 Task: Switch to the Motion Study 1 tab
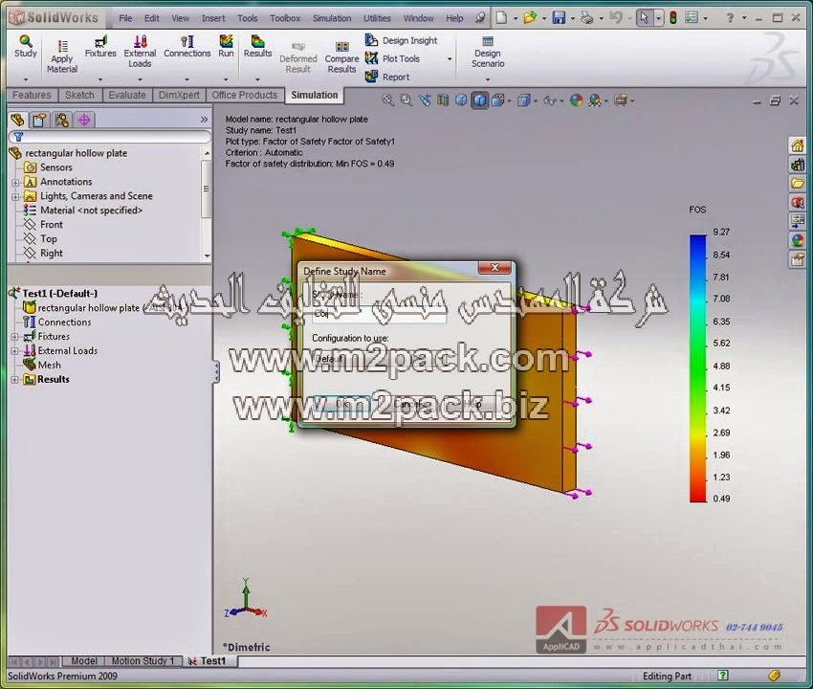click(x=143, y=661)
